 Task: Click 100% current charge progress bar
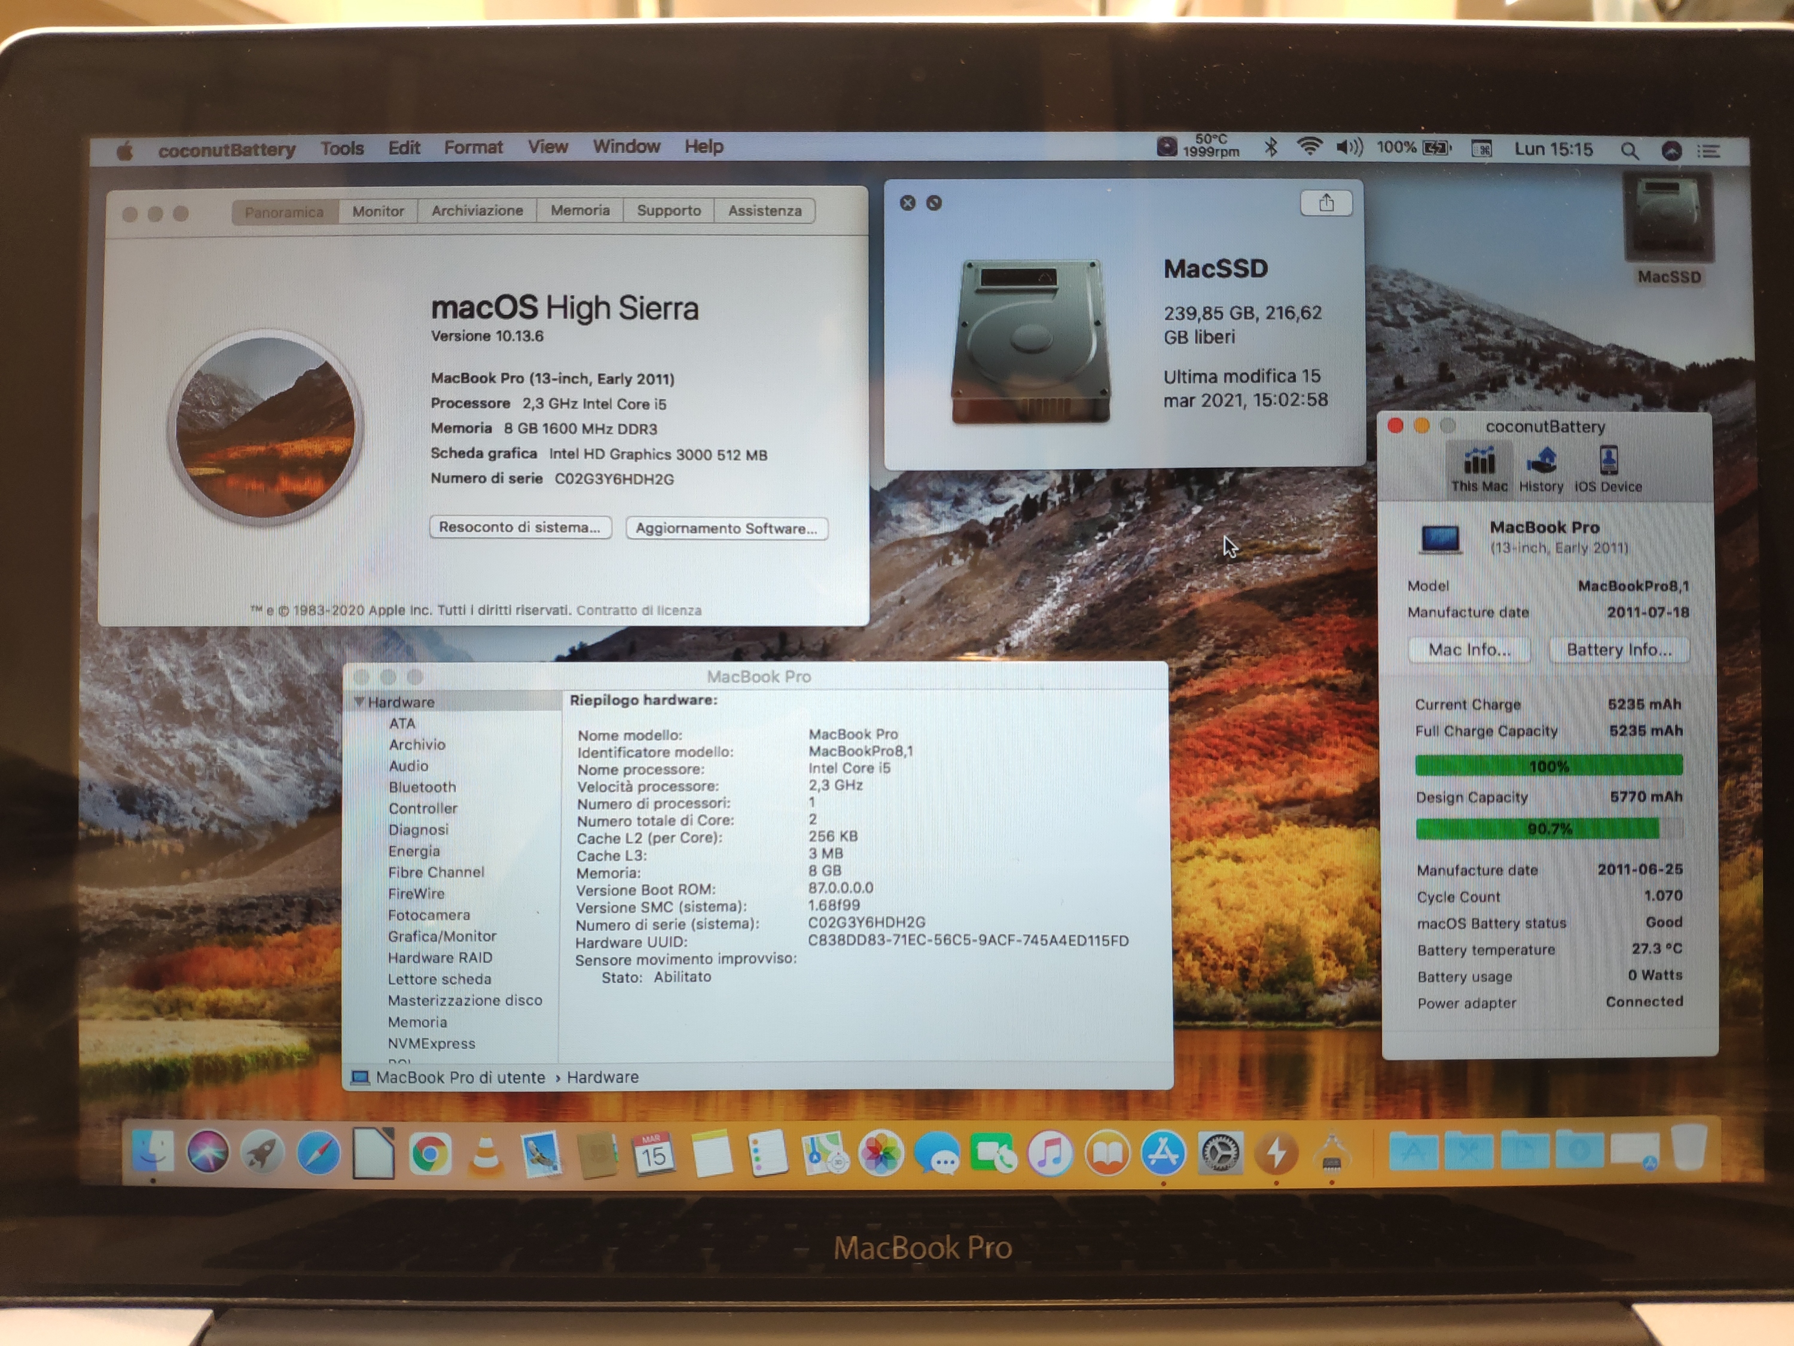(1548, 766)
